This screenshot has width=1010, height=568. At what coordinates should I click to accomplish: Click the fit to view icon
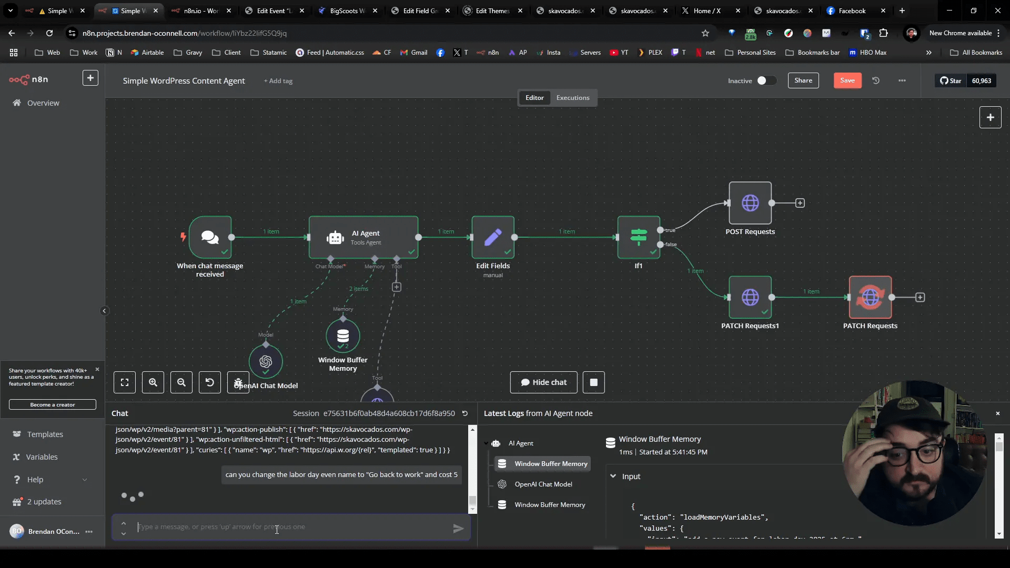click(125, 382)
